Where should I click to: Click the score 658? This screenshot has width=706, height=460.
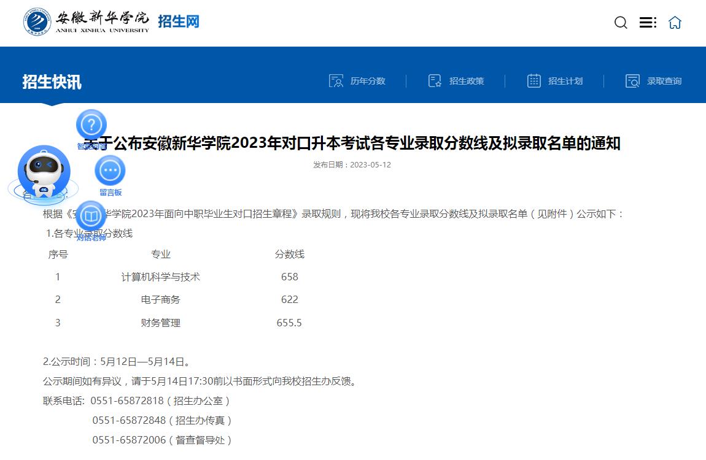[290, 277]
